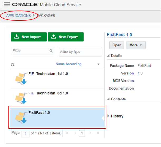Click the magnifier icon in Filter box
This screenshot has height=147, width=161.
tap(51, 51)
